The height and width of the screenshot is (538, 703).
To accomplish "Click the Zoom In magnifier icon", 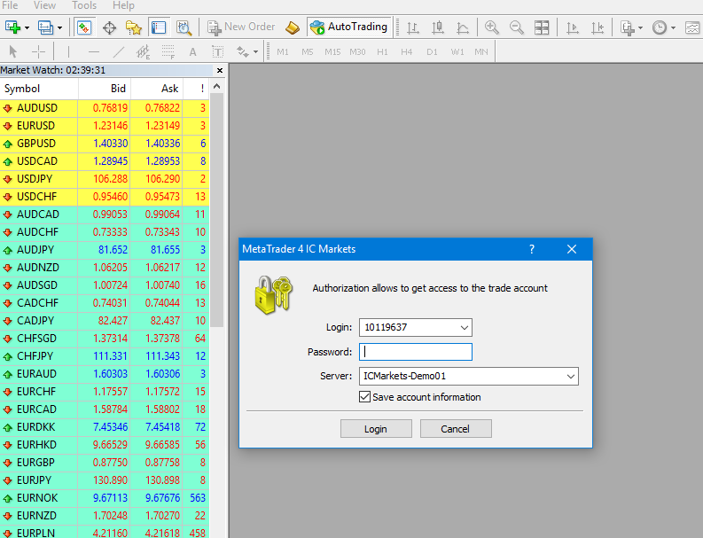I will pos(492,27).
